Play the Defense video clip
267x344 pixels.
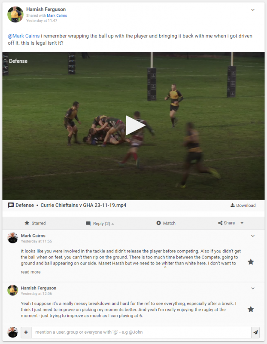pos(135,125)
